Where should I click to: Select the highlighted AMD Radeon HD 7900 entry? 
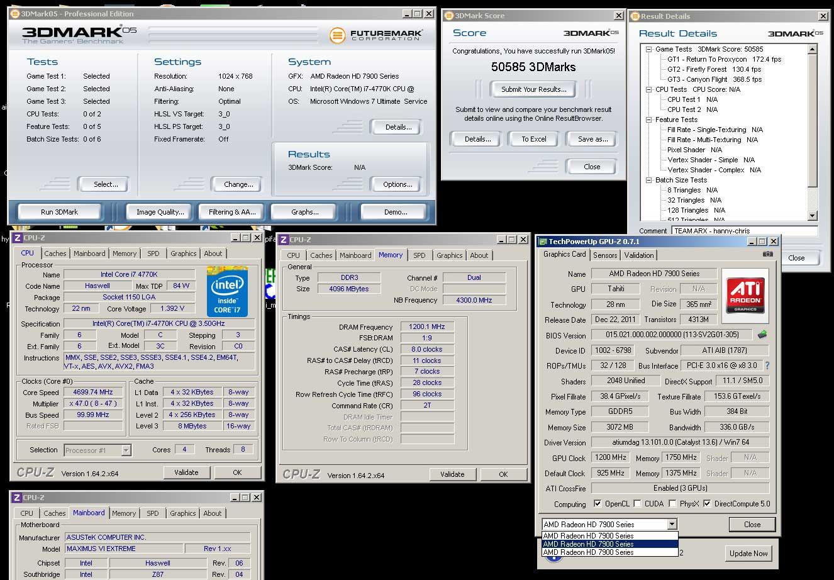[x=610, y=544]
